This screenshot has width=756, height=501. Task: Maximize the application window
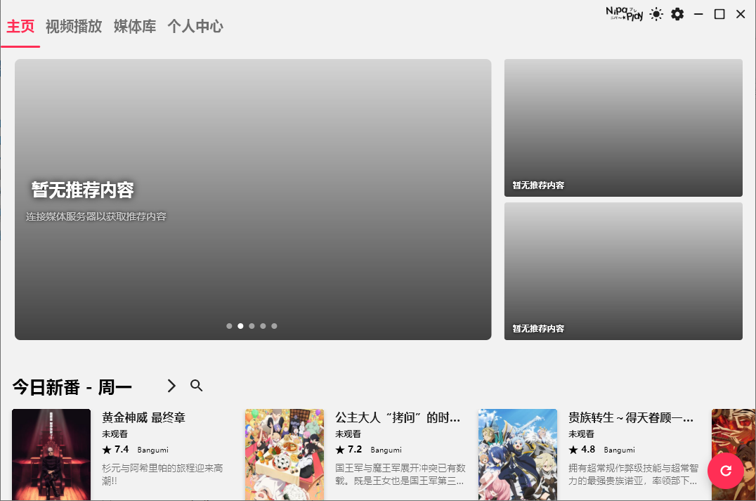pyautogui.click(x=719, y=14)
